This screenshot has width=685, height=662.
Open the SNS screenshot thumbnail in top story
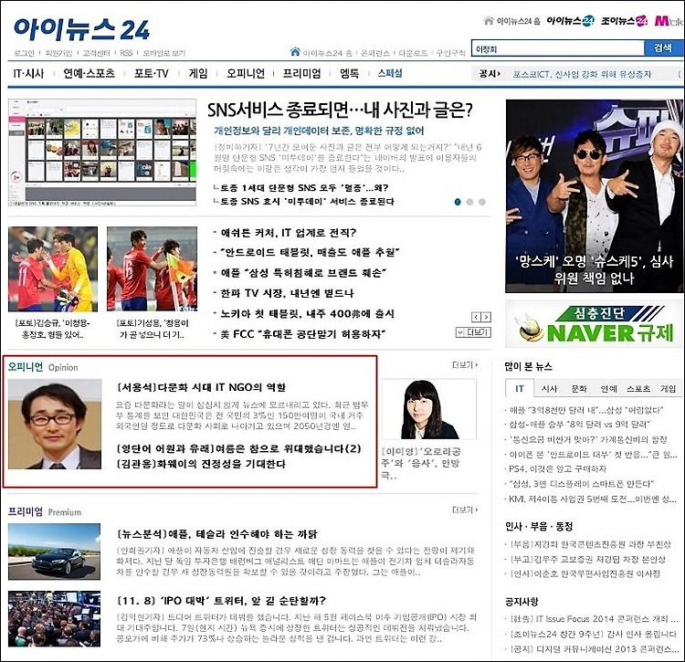(x=102, y=152)
